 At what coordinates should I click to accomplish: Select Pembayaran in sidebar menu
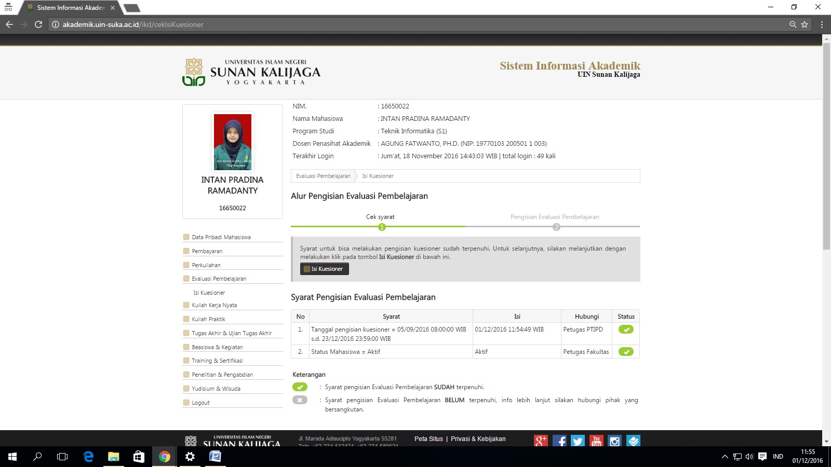[207, 251]
